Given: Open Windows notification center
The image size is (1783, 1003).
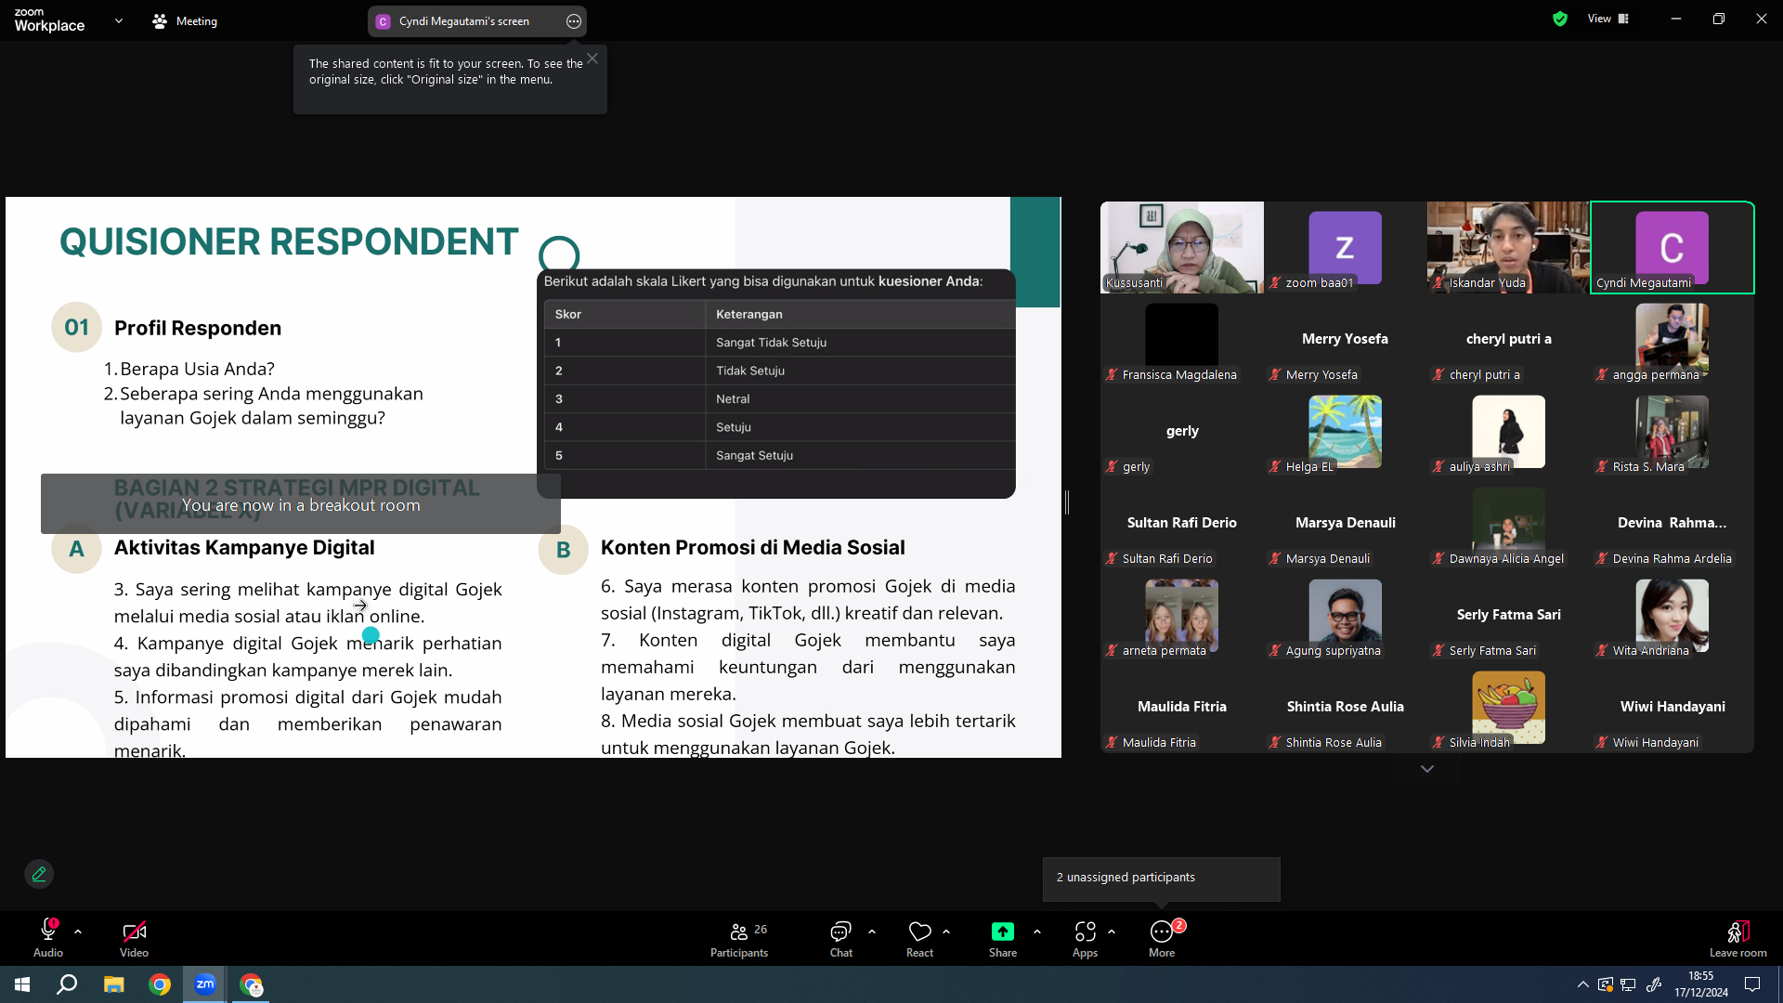Looking at the screenshot, I should [1752, 984].
